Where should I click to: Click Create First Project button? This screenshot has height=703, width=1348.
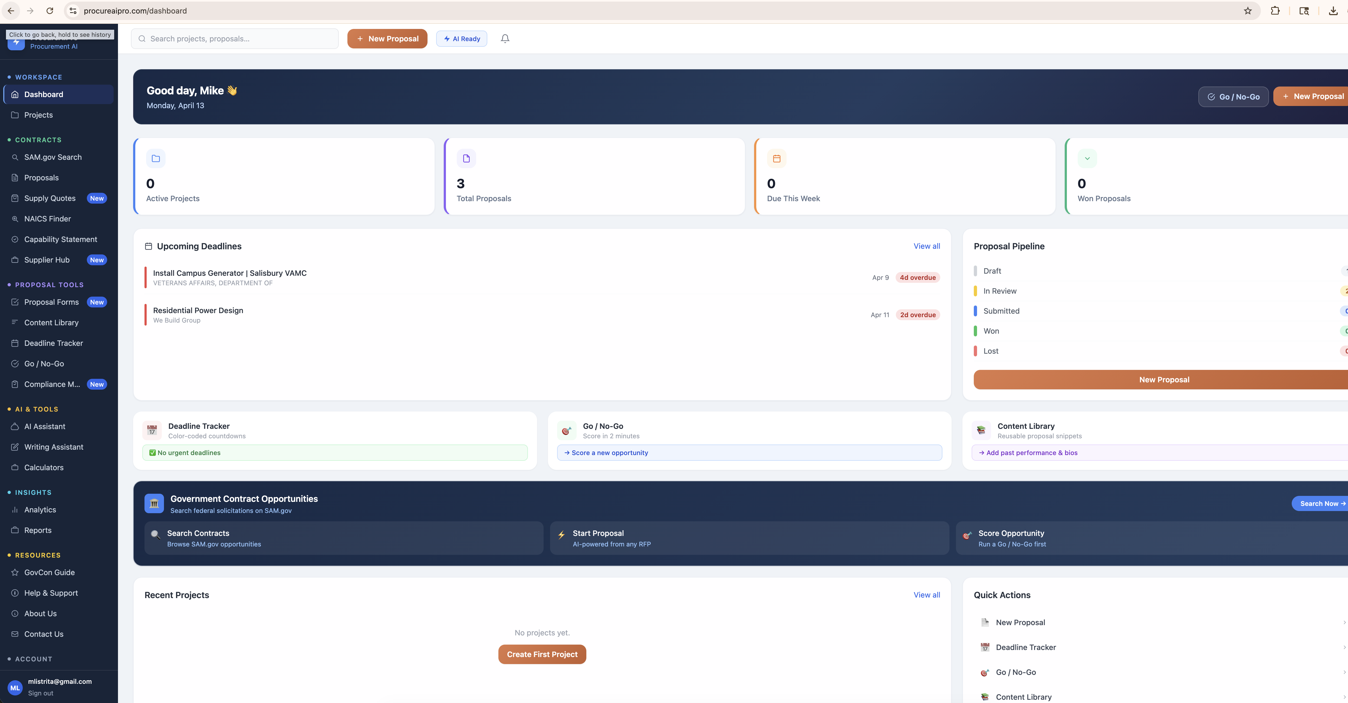542,654
